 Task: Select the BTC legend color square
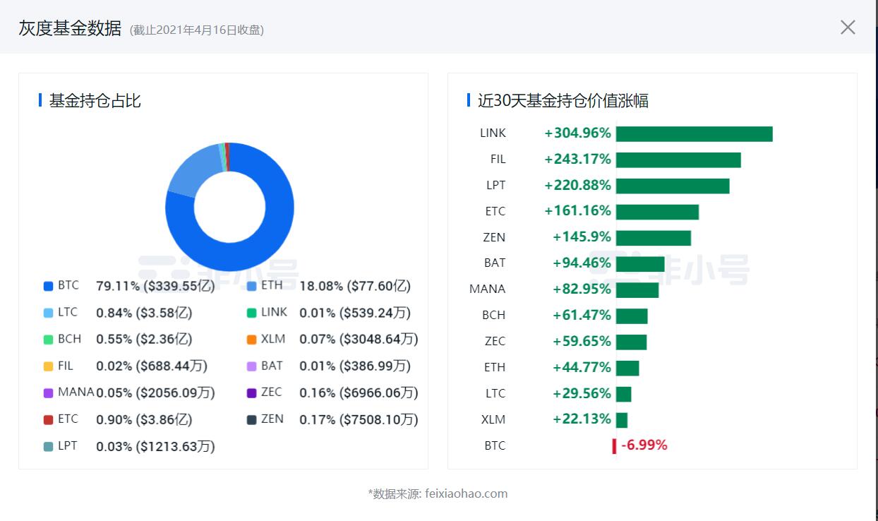coord(47,286)
